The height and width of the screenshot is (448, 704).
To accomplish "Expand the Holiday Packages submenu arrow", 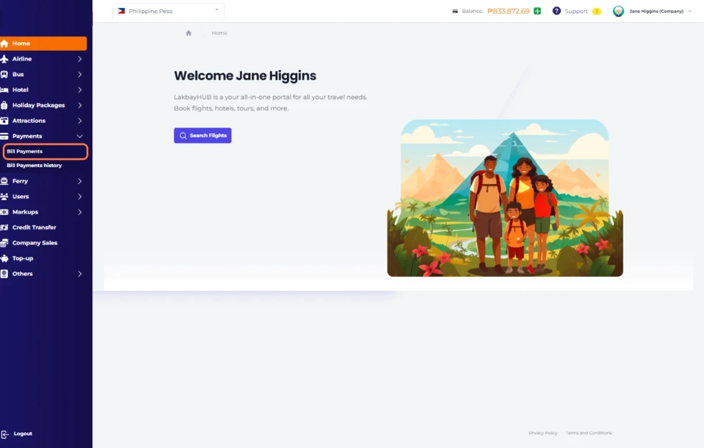I will point(80,106).
